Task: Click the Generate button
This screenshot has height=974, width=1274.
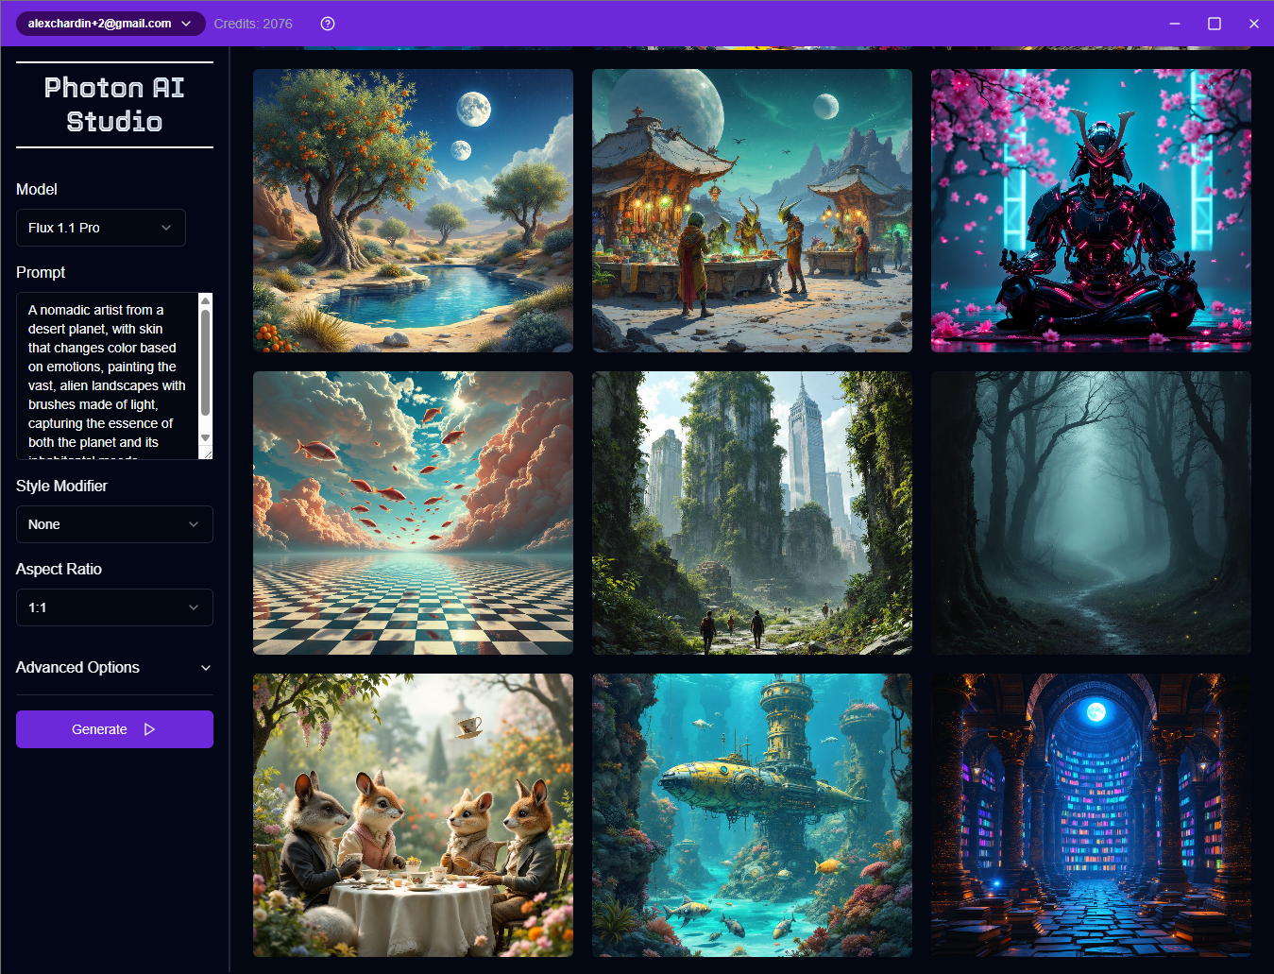Action: click(x=113, y=729)
